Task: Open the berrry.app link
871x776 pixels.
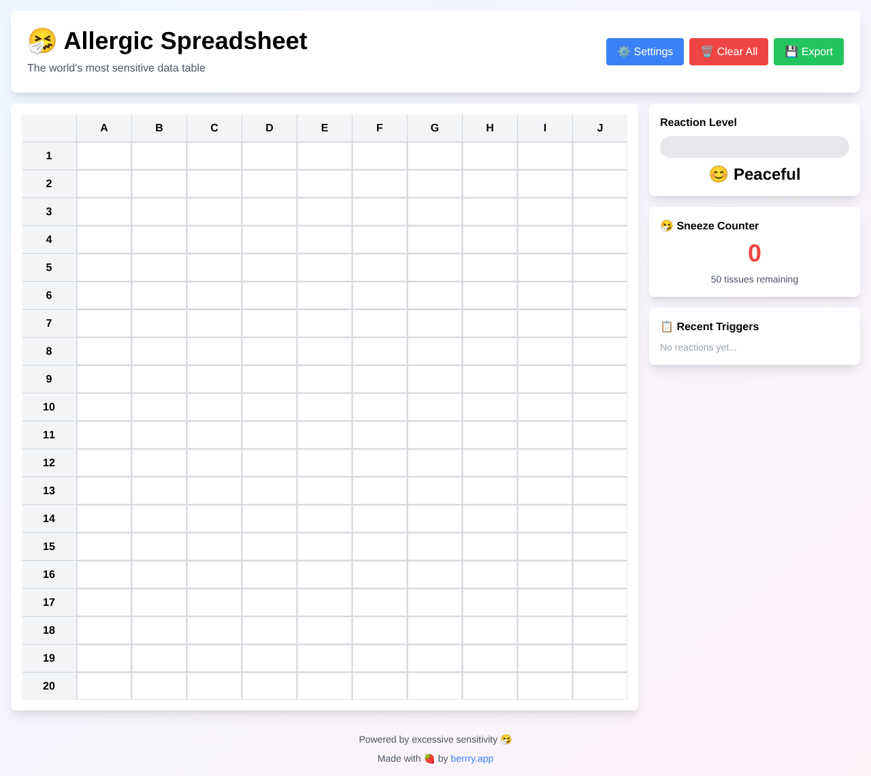Action: click(472, 758)
